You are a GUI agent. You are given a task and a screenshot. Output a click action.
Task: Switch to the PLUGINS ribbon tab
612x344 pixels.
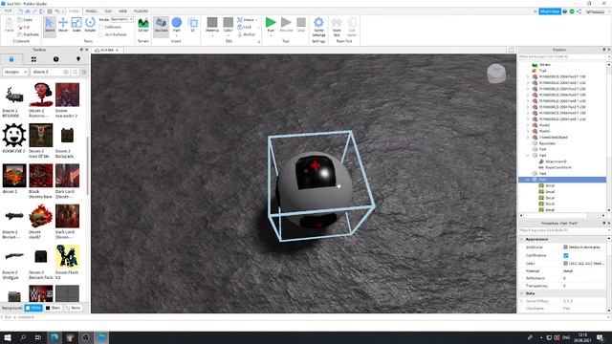[141, 11]
